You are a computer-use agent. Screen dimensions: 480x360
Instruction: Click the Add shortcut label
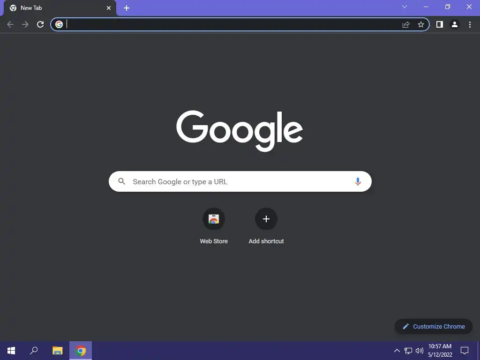click(x=266, y=241)
